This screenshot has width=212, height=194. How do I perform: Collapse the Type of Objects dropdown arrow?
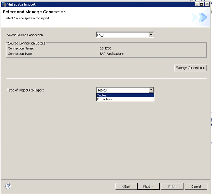(x=151, y=90)
